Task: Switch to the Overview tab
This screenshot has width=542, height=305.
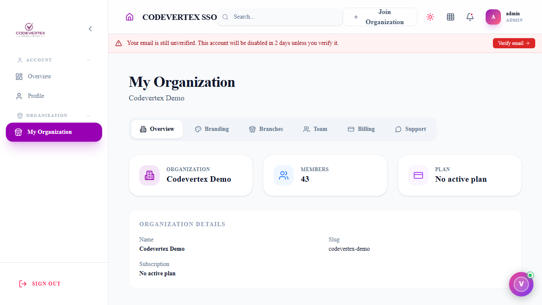Action: 157,129
